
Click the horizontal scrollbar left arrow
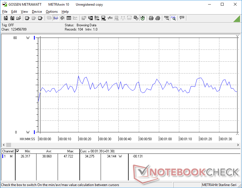tap(4, 145)
